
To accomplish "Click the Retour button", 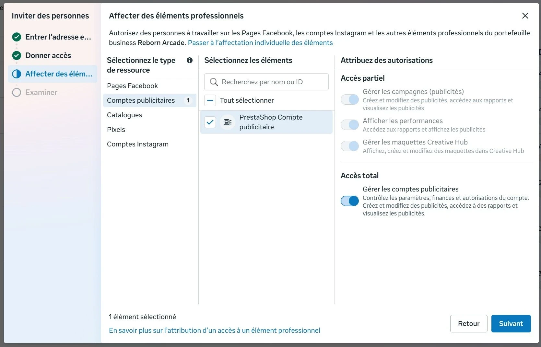I will 468,324.
